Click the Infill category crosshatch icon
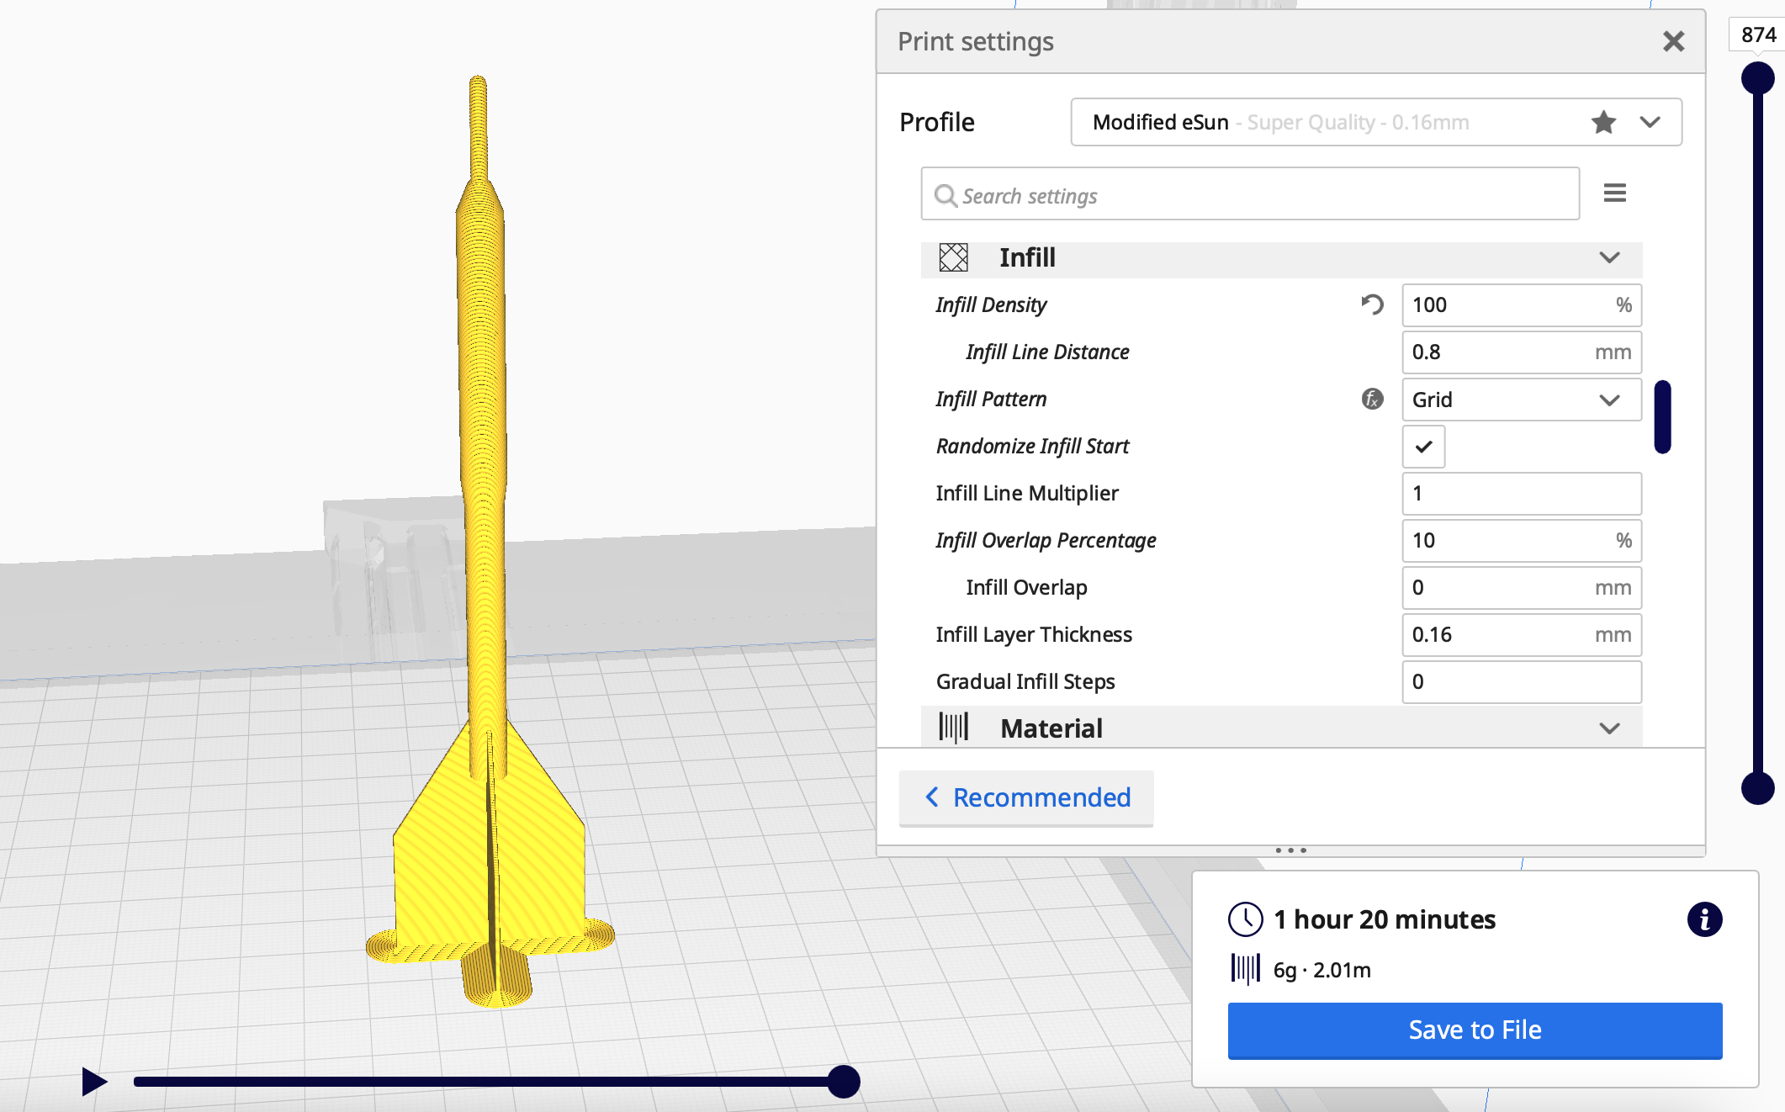The height and width of the screenshot is (1112, 1785). pyautogui.click(x=953, y=257)
